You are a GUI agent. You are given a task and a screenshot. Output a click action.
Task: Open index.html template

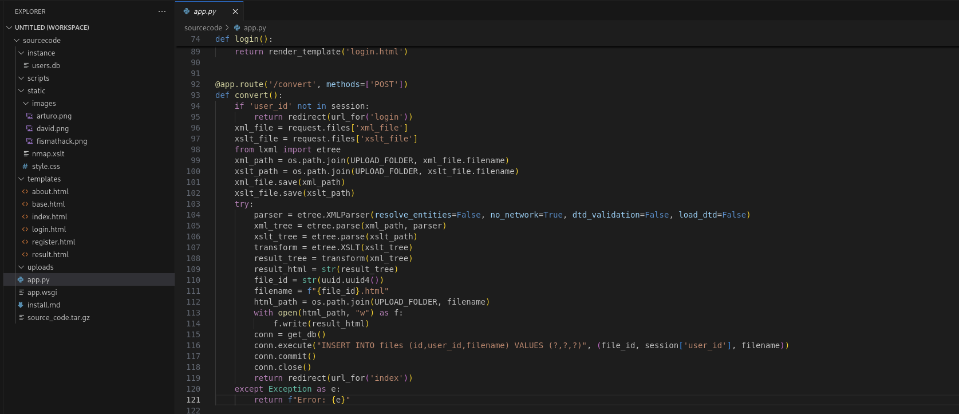pyautogui.click(x=50, y=217)
